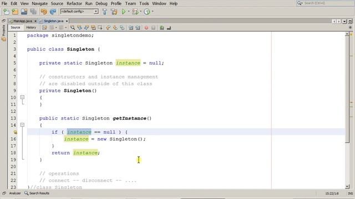The image size is (355, 199).
Task: Go to next bookmark icon
Action: point(115,28)
